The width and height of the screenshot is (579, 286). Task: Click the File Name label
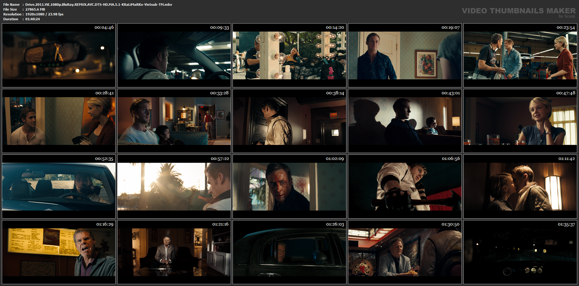(11, 5)
